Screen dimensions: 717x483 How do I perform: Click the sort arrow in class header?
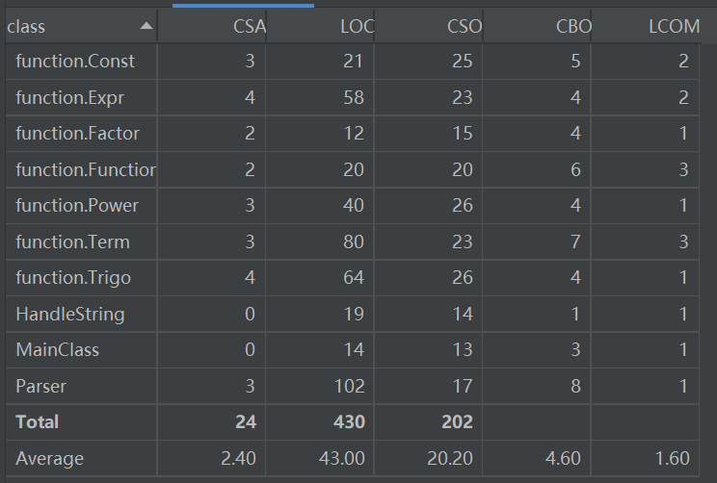point(146,26)
